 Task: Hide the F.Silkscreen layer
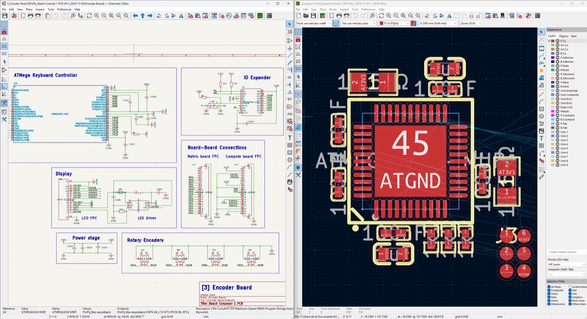[x=558, y=74]
